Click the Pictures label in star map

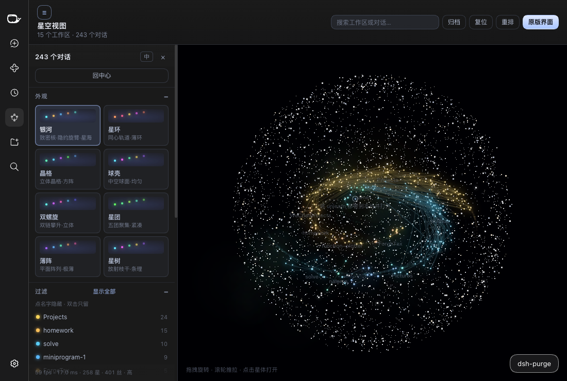coord(402,275)
